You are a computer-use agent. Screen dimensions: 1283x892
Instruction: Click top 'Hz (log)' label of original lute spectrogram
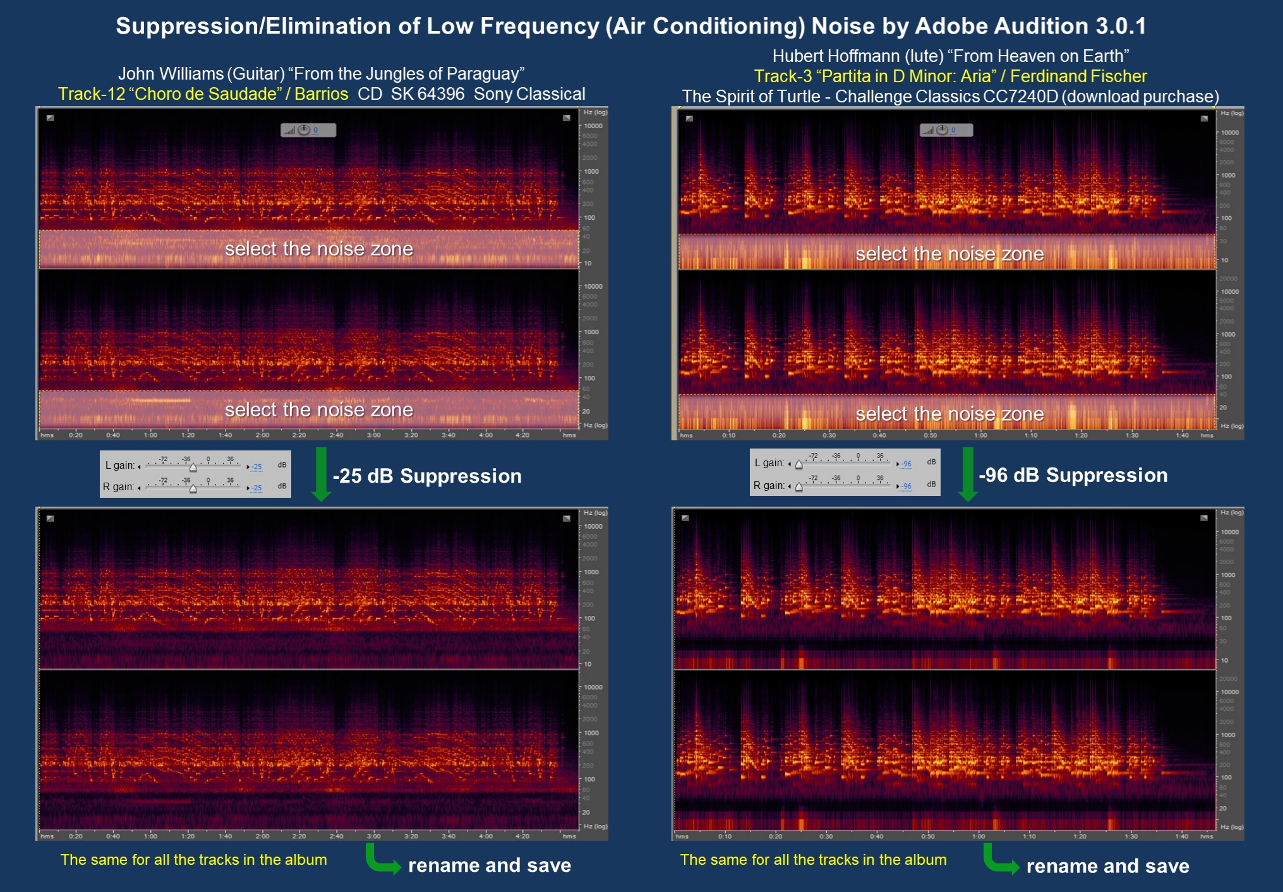(x=1232, y=113)
